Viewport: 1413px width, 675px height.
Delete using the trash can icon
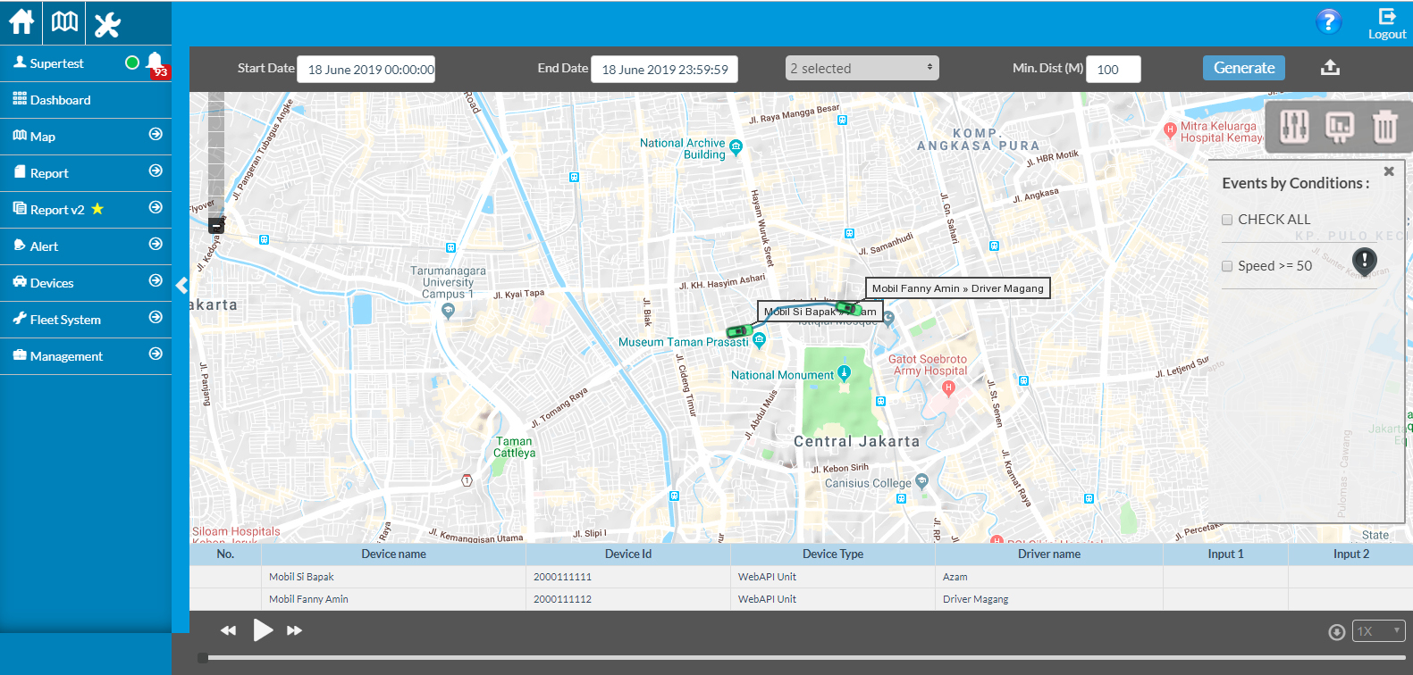pos(1384,127)
